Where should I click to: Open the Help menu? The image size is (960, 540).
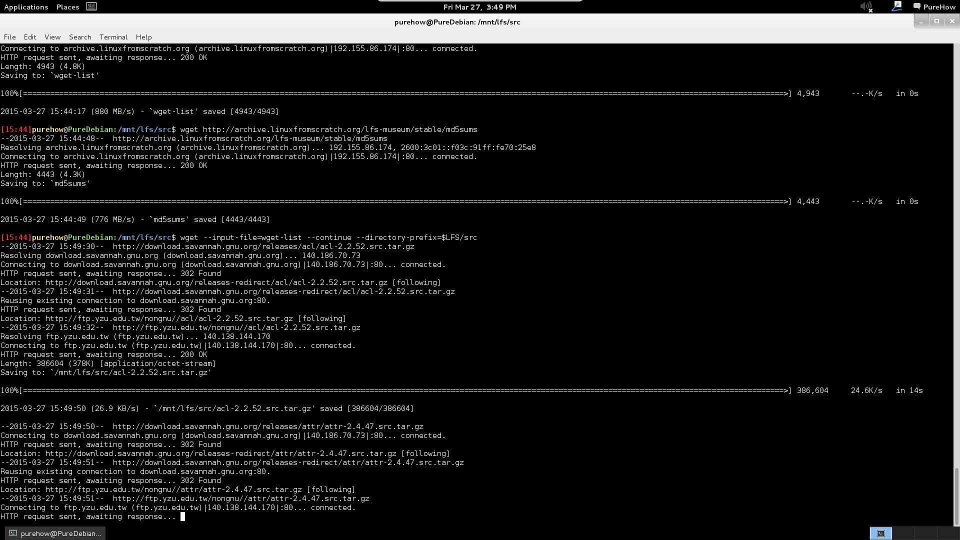pyautogui.click(x=143, y=37)
